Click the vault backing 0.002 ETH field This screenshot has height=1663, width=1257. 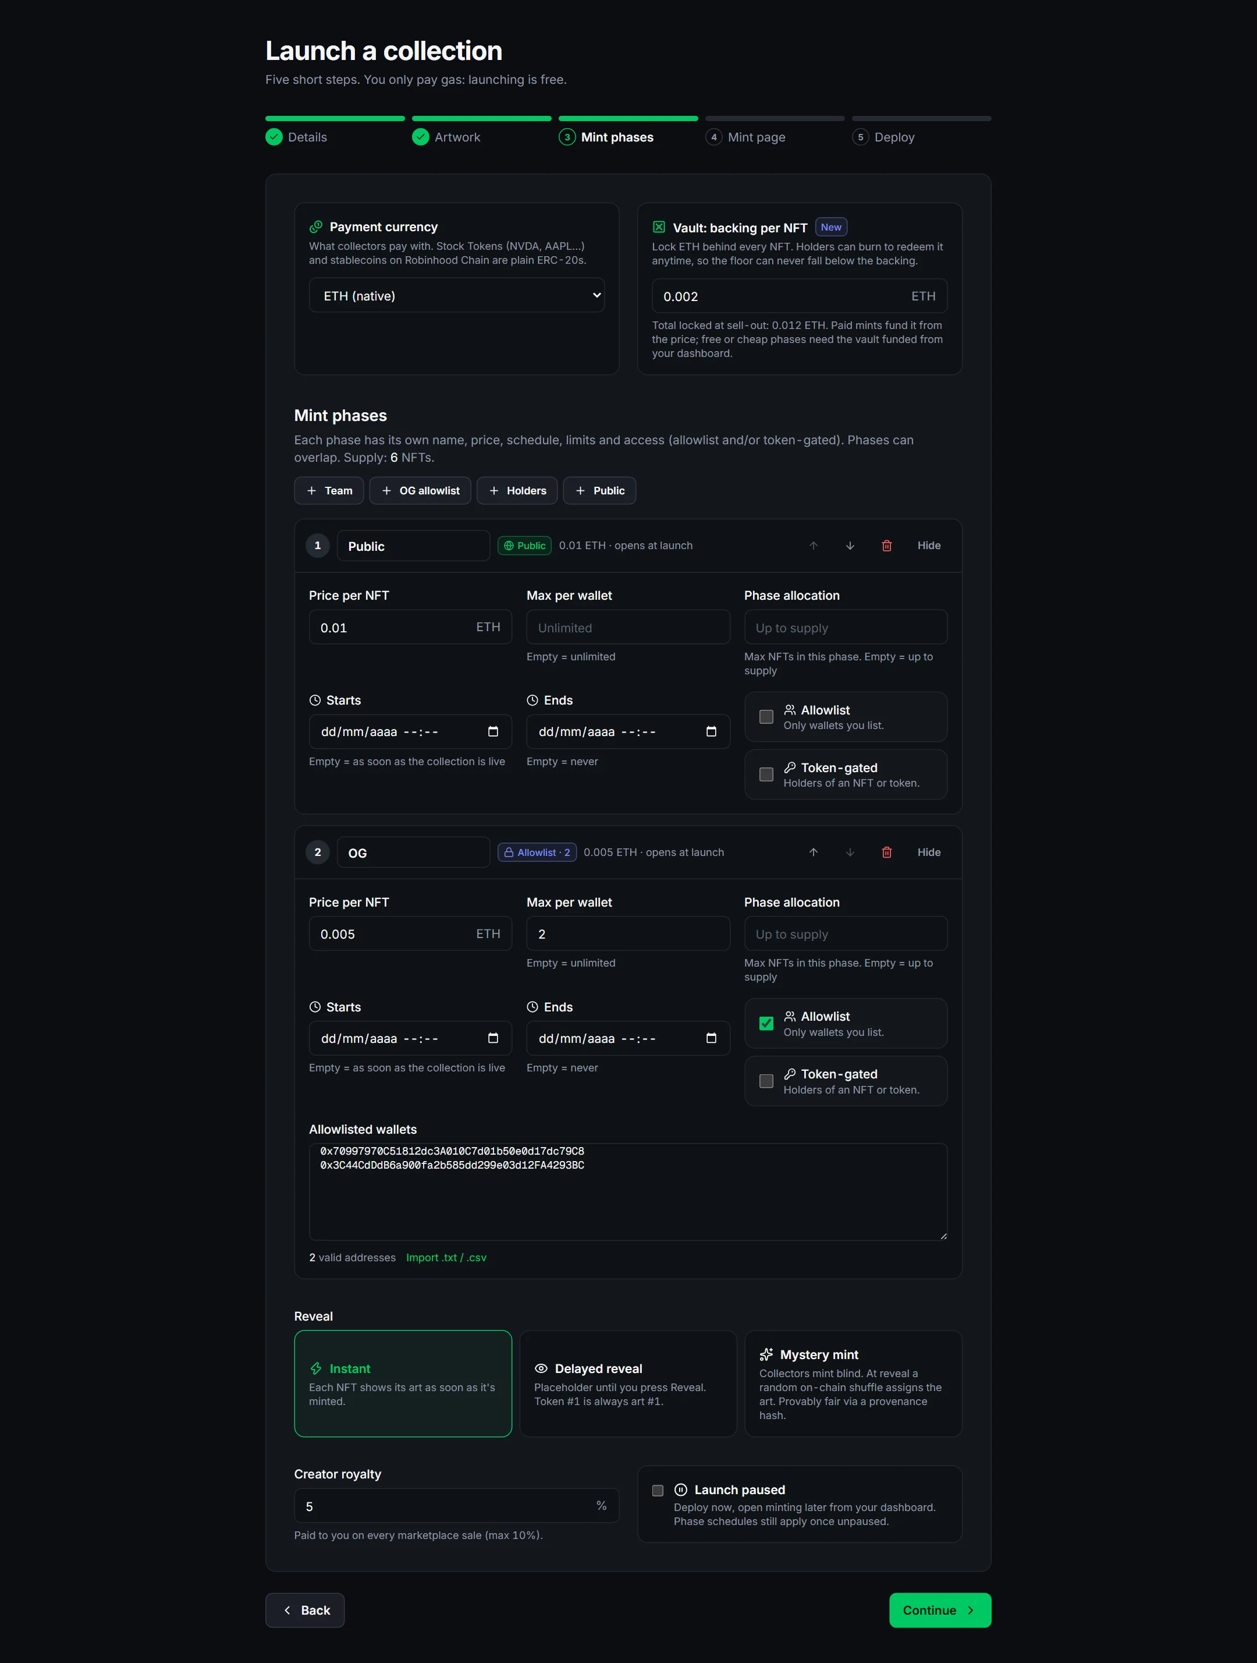click(800, 296)
